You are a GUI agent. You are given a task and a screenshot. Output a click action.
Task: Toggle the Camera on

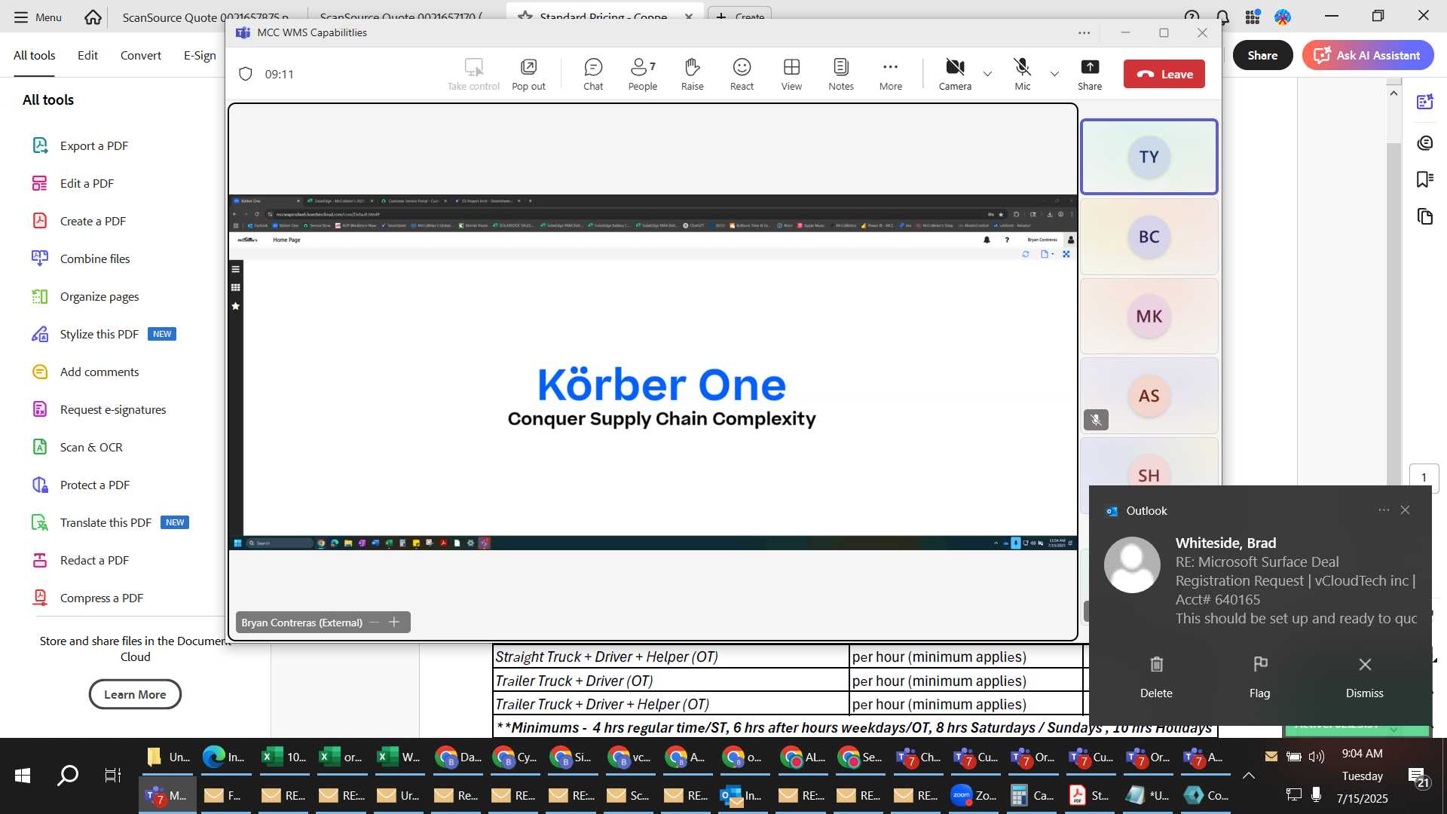pyautogui.click(x=955, y=74)
